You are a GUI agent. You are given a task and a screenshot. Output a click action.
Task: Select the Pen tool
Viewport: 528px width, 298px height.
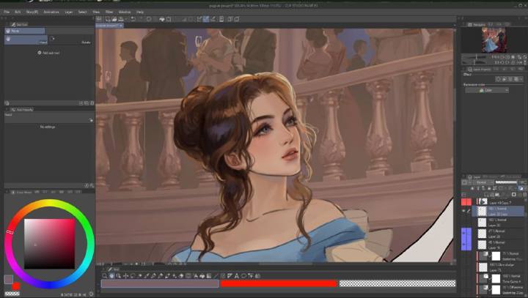[x=153, y=276]
